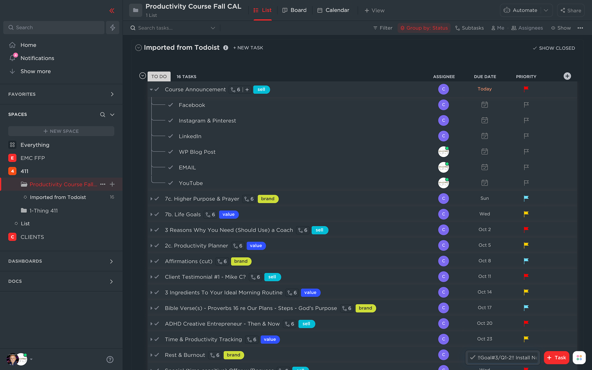This screenshot has height=370, width=592.
Task: Expand 7b. Life Goals subtasks
Action: coord(151,214)
